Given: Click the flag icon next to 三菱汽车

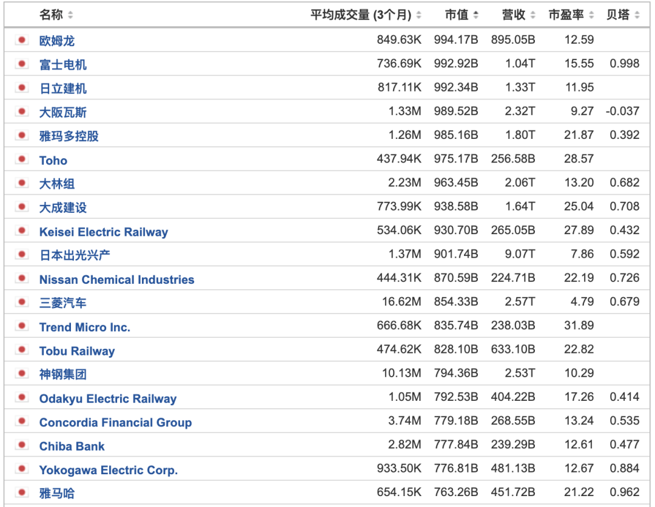Looking at the screenshot, I should point(22,302).
